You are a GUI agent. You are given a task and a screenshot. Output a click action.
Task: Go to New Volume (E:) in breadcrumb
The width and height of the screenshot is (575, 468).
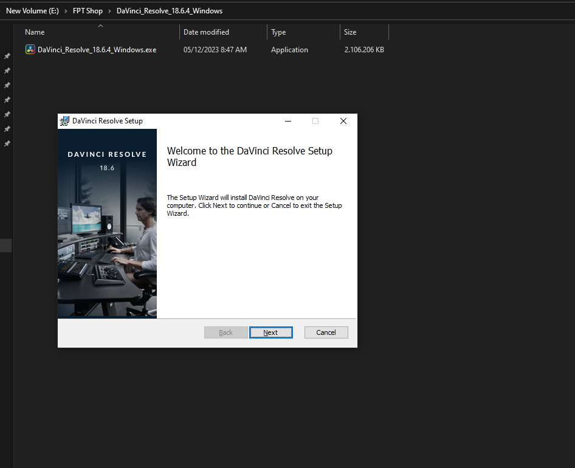point(32,11)
